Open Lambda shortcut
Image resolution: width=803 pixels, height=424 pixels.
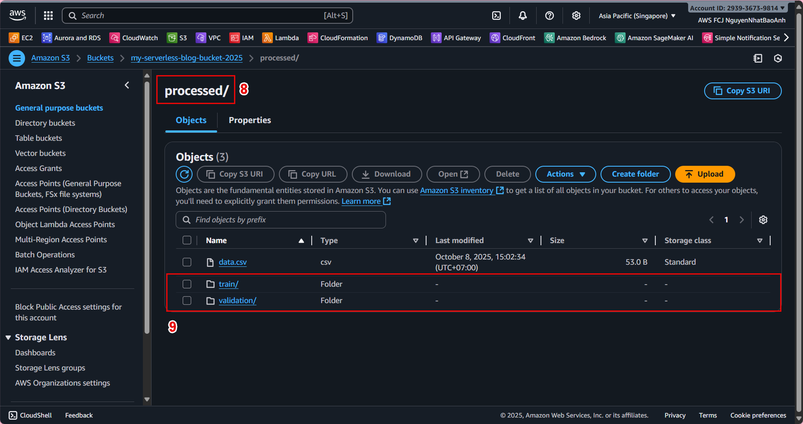point(281,38)
